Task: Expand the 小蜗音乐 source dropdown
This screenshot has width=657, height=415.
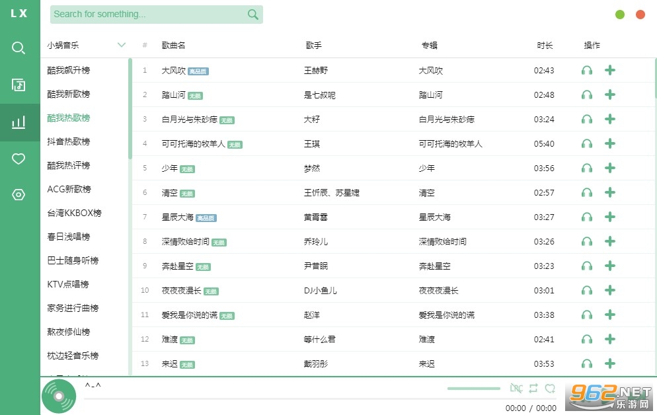Action: [x=121, y=45]
